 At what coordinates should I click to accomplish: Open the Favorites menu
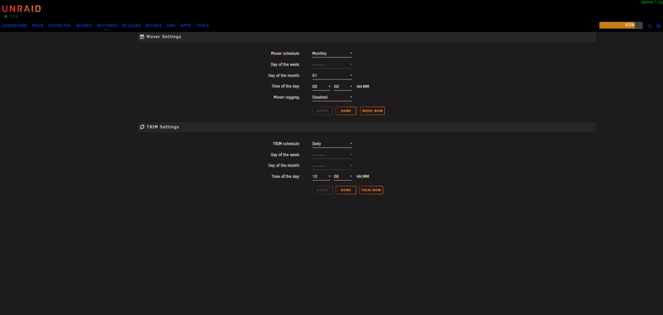[x=60, y=26]
